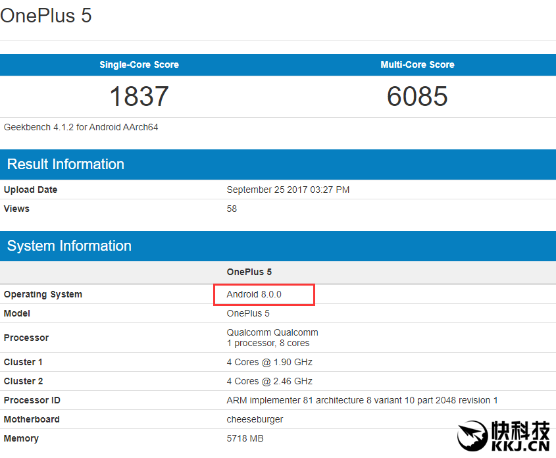Select the Motherboard label
Viewport: 556px width, 458px height.
32,419
